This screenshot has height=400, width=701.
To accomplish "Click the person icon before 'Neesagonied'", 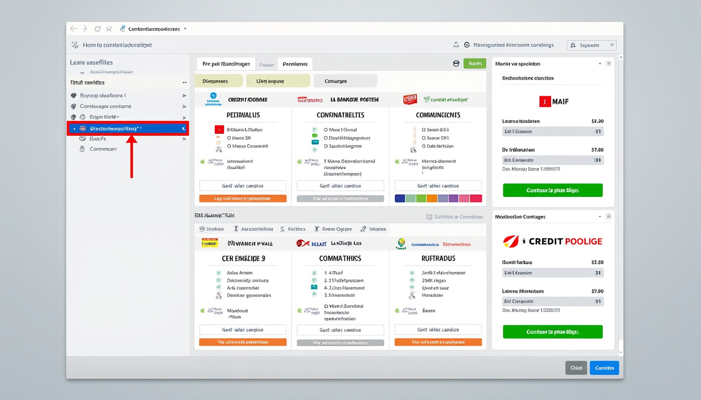I will (x=456, y=45).
